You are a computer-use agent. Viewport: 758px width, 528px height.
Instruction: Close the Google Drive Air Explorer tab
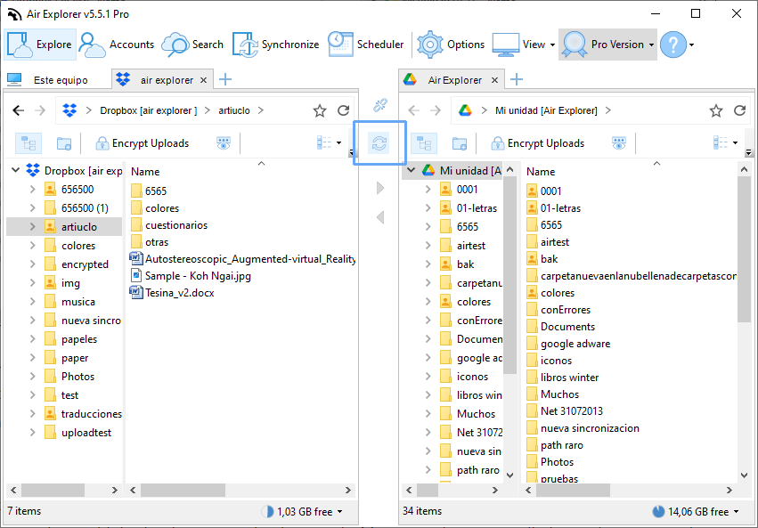pos(494,80)
